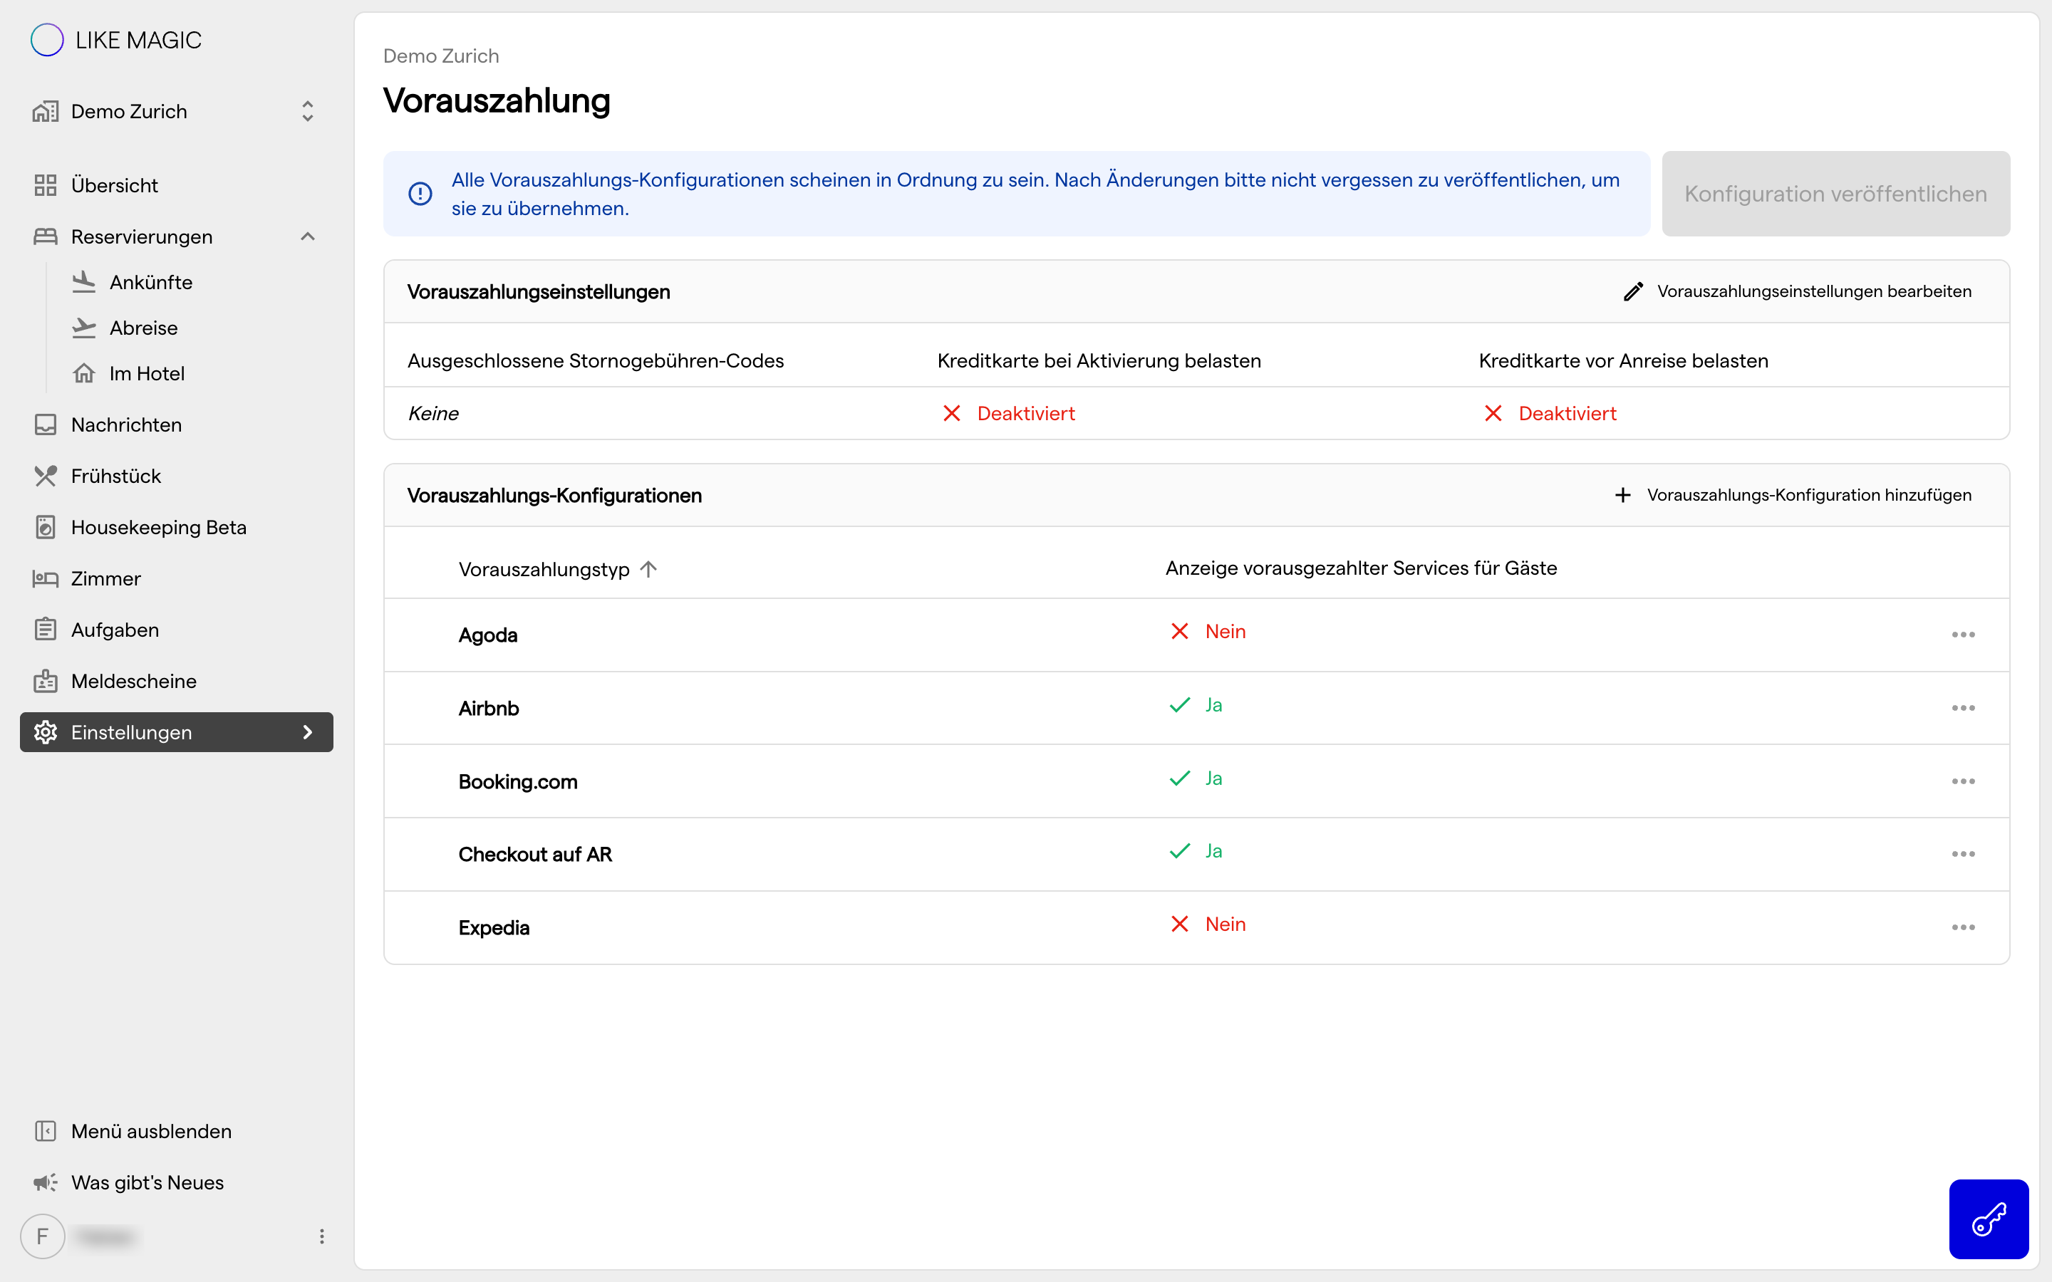The width and height of the screenshot is (2052, 1282).
Task: Open user options three-dot menu
Action: point(321,1236)
